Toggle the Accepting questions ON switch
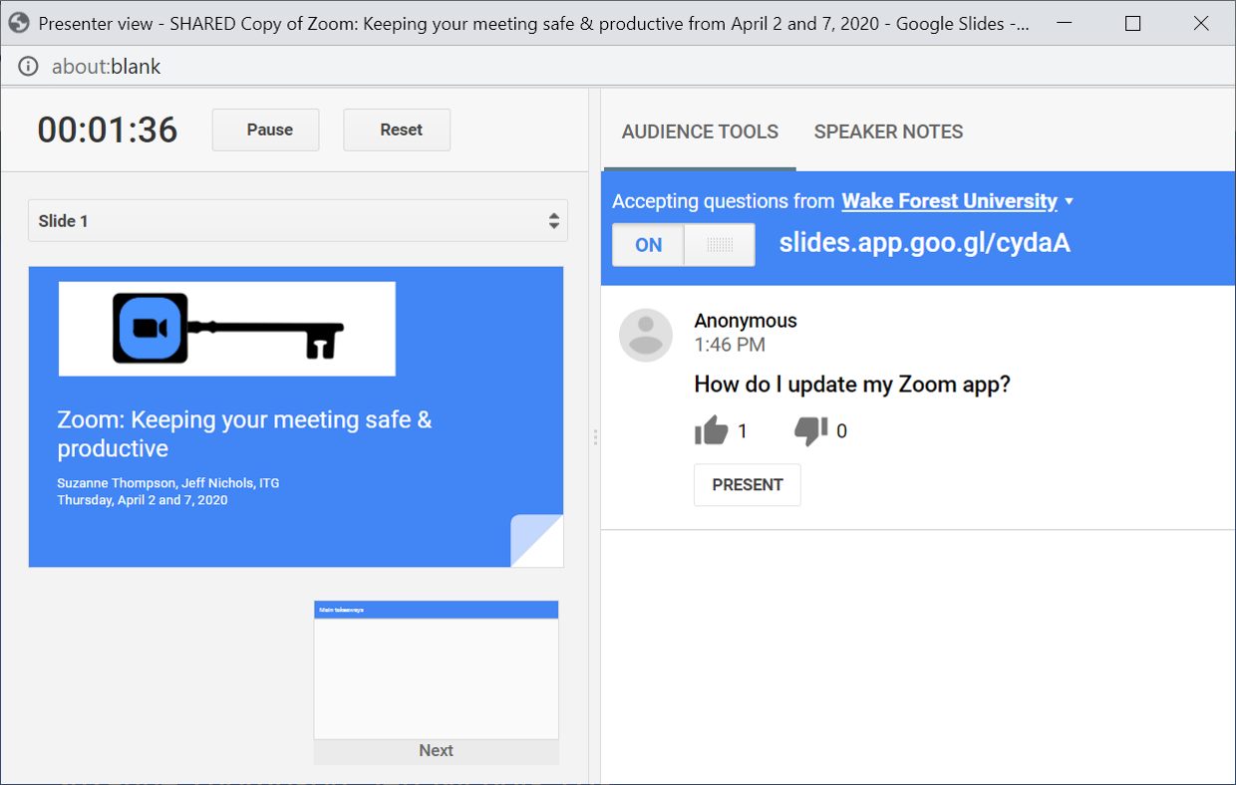Screen dimensions: 1236x785 (x=683, y=245)
